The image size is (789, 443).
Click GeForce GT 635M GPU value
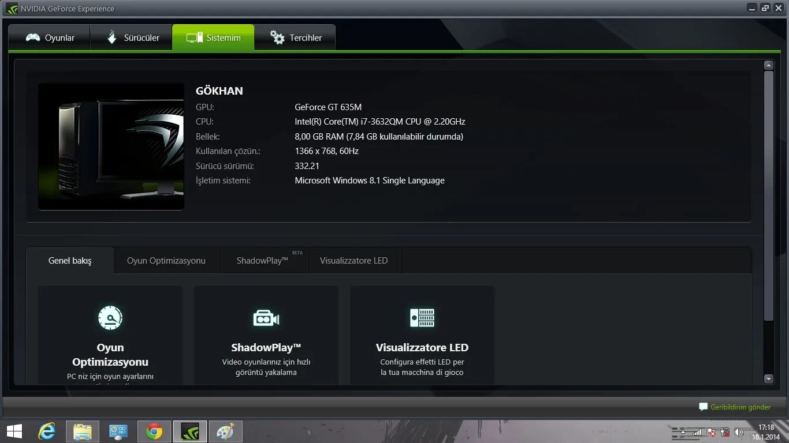(328, 107)
